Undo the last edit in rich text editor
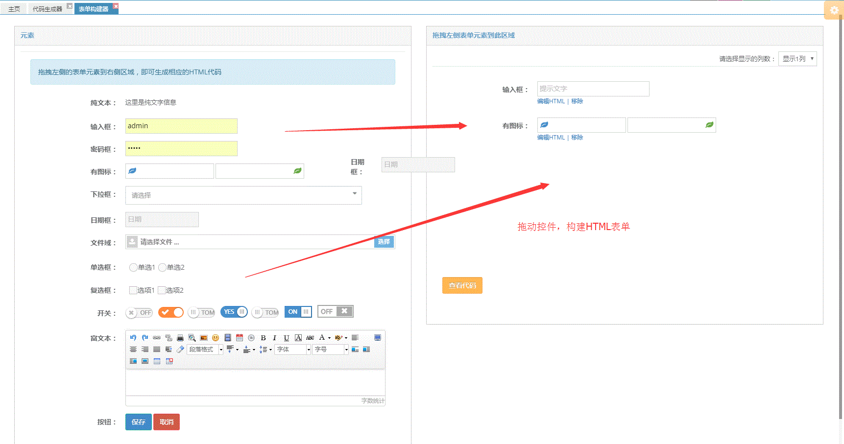 coord(133,338)
